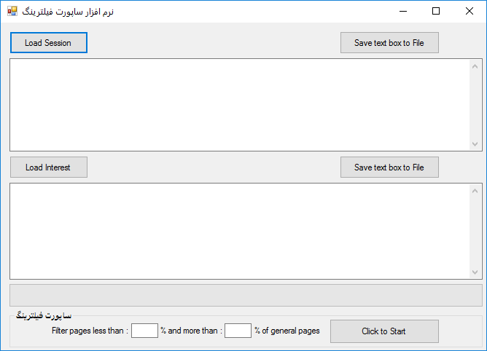Save session text box to file

pos(389,43)
